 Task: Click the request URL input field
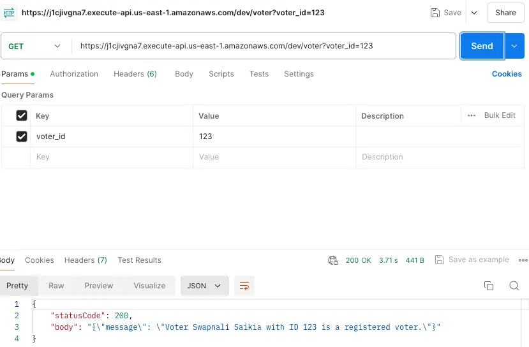coord(264,46)
